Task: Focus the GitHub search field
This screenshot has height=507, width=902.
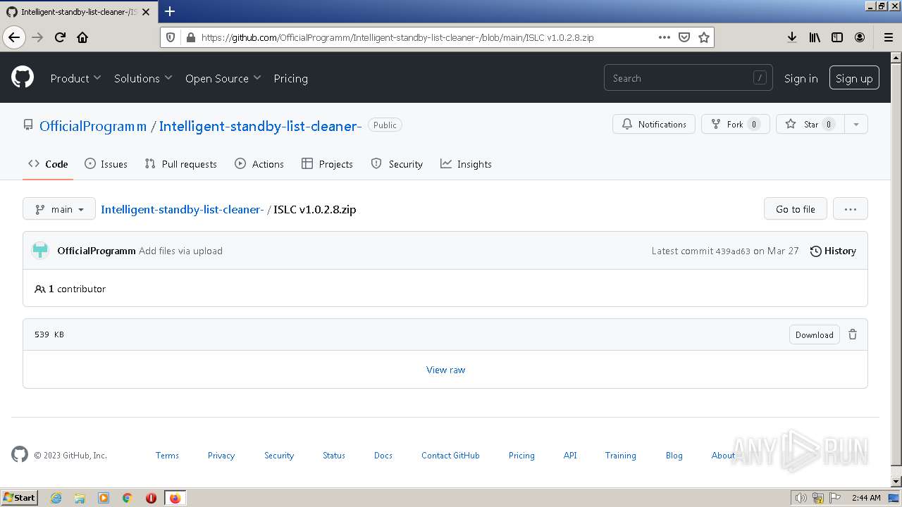Action: (688, 78)
